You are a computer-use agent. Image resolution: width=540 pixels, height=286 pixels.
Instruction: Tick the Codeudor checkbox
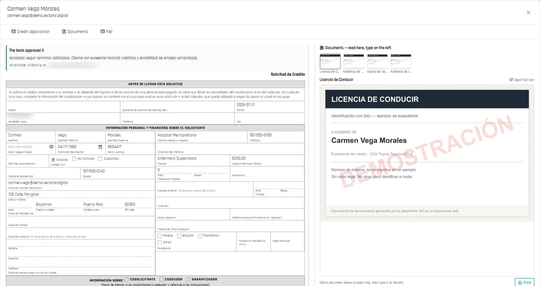(x=161, y=279)
